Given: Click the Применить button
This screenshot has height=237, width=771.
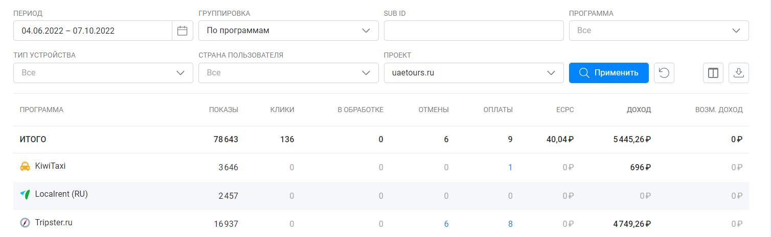Looking at the screenshot, I should coord(609,73).
